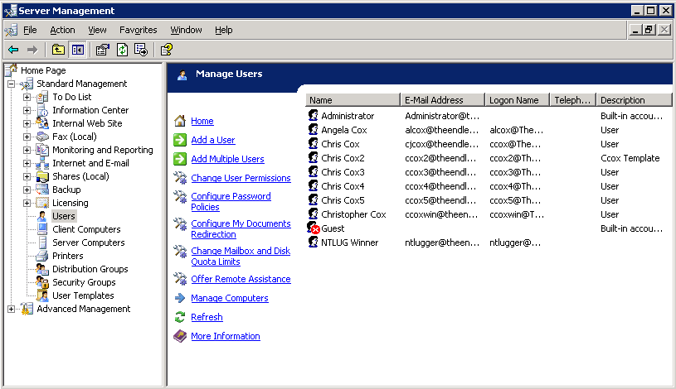
Task: Click tools icon beside Change User Permissions
Action: click(180, 177)
